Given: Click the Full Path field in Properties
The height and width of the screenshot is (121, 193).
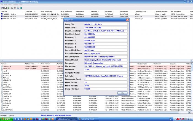Looking at the screenshot, I should coord(106,76).
